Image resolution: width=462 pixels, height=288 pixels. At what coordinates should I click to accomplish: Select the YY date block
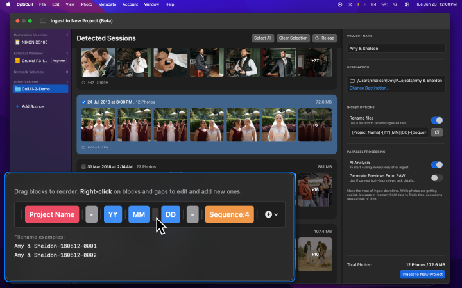click(113, 214)
